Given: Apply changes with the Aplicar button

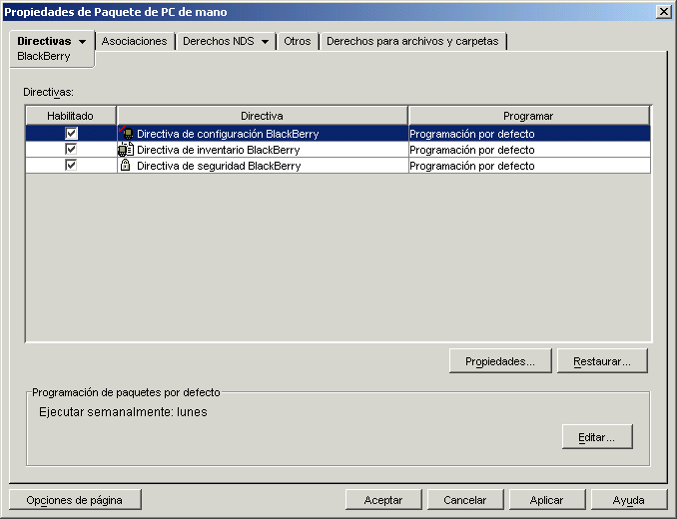Looking at the screenshot, I should [547, 500].
